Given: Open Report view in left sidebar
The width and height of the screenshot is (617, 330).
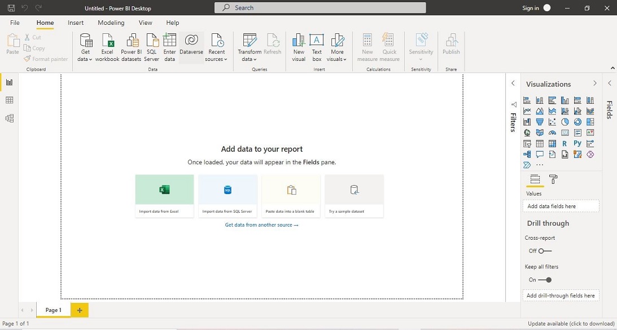Looking at the screenshot, I should click(10, 82).
